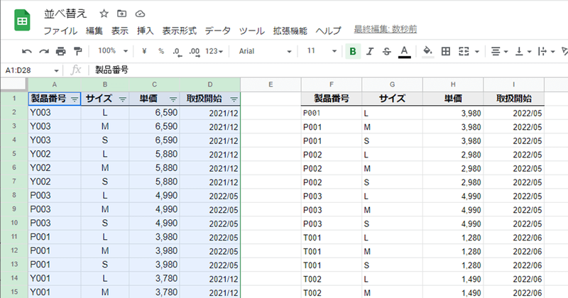568x298 pixels.
Task: Open filter dropdown for 単価 column
Action: (x=173, y=99)
